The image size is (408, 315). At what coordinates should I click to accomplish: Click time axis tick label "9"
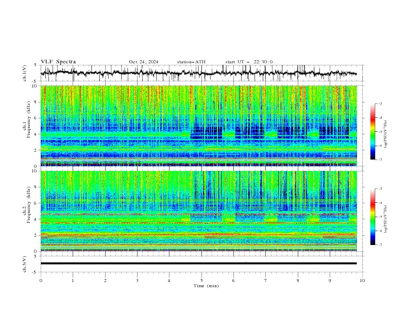330,281
